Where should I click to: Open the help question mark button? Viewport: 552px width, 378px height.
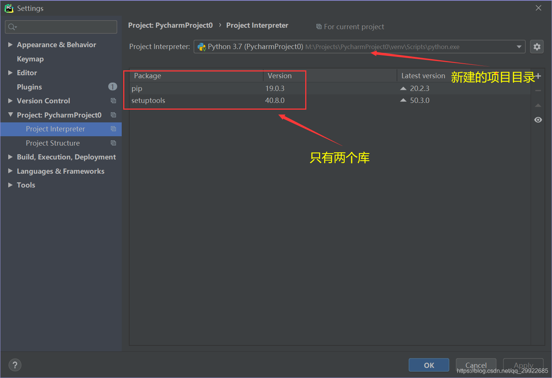tap(15, 365)
